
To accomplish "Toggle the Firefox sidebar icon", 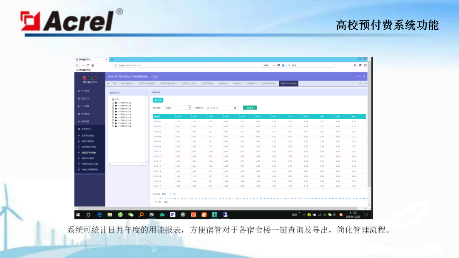I will 365,65.
